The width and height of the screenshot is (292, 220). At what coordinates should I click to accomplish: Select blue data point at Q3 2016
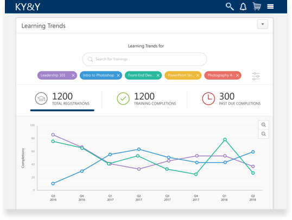(53, 184)
